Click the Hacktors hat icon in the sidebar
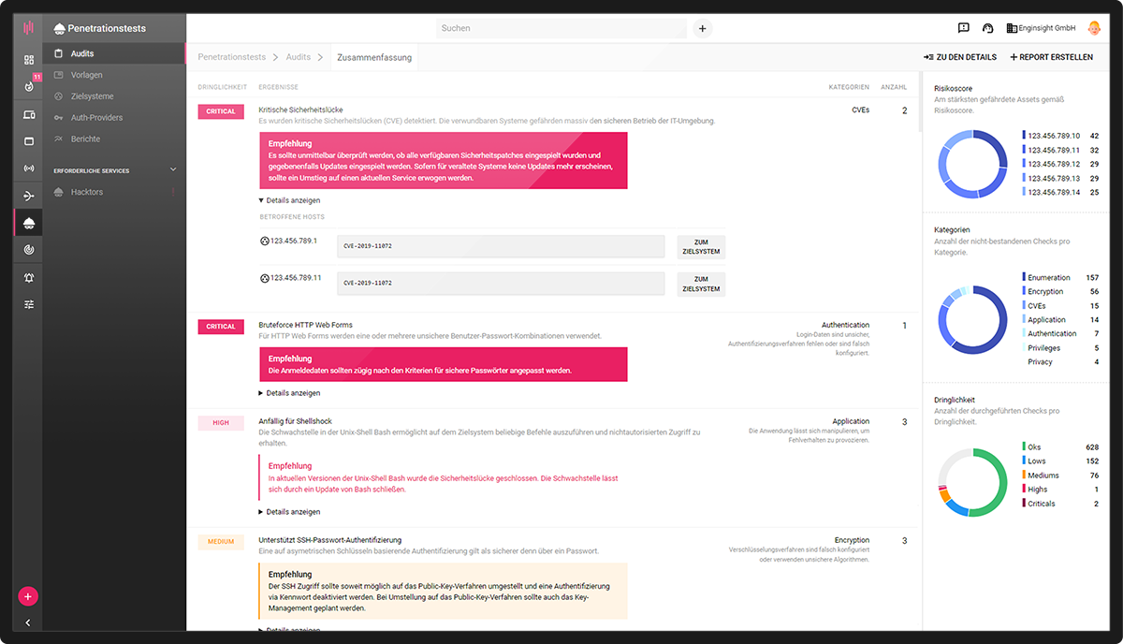1123x644 pixels. [x=59, y=192]
